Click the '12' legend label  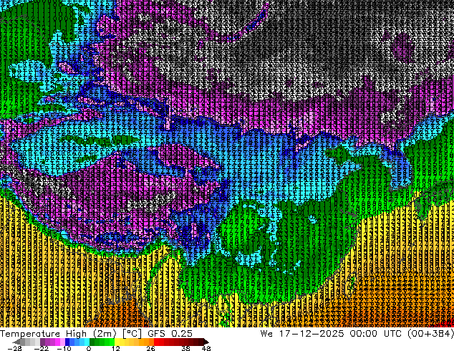tap(116, 348)
